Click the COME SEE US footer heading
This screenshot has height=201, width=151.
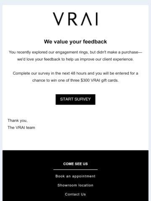pos(75,164)
